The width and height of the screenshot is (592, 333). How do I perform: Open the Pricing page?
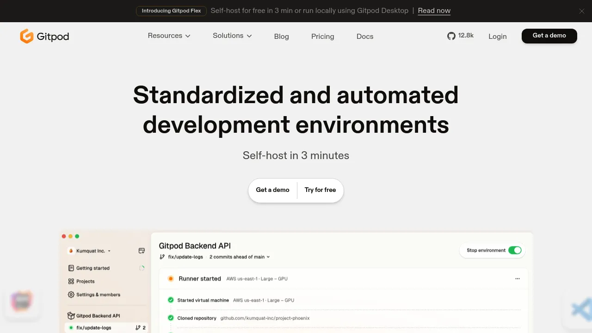pyautogui.click(x=322, y=37)
